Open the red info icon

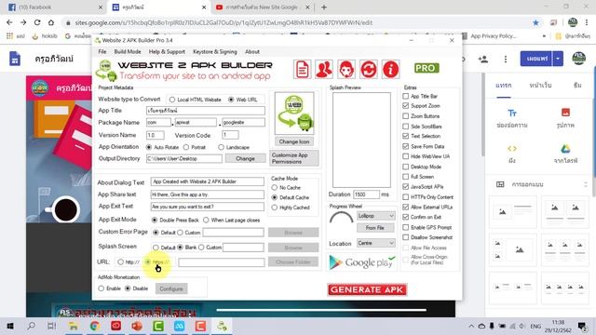(x=390, y=70)
